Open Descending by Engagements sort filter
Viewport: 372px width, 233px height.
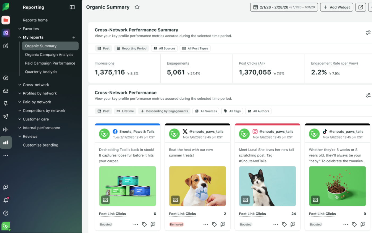164,111
